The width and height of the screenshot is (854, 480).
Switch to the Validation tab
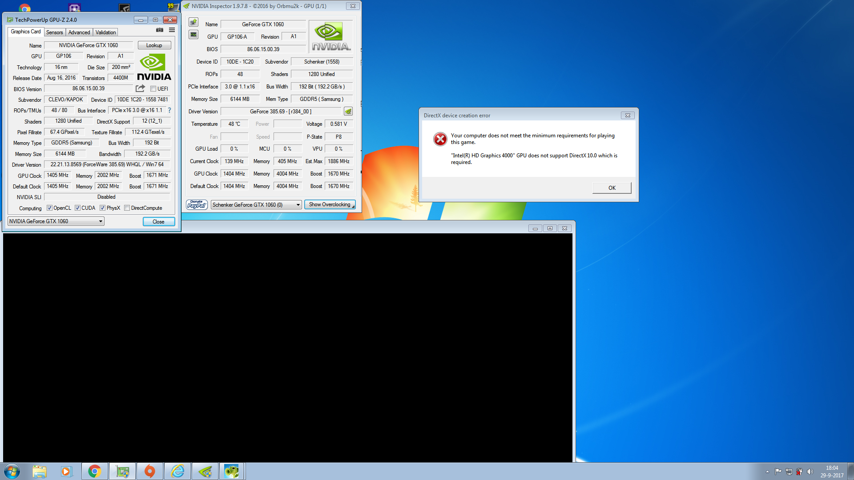(106, 32)
